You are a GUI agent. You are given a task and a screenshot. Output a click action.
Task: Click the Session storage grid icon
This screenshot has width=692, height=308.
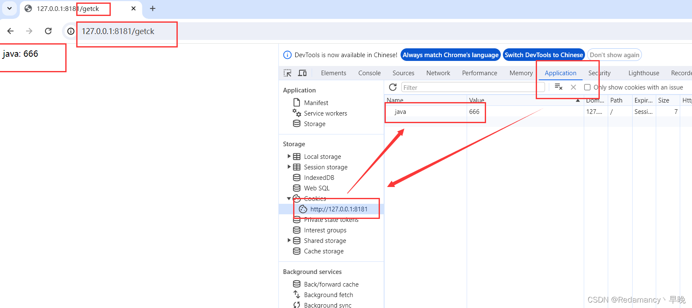click(x=297, y=167)
